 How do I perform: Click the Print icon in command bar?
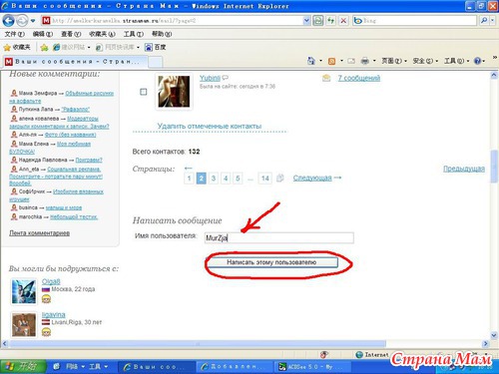pos(365,61)
